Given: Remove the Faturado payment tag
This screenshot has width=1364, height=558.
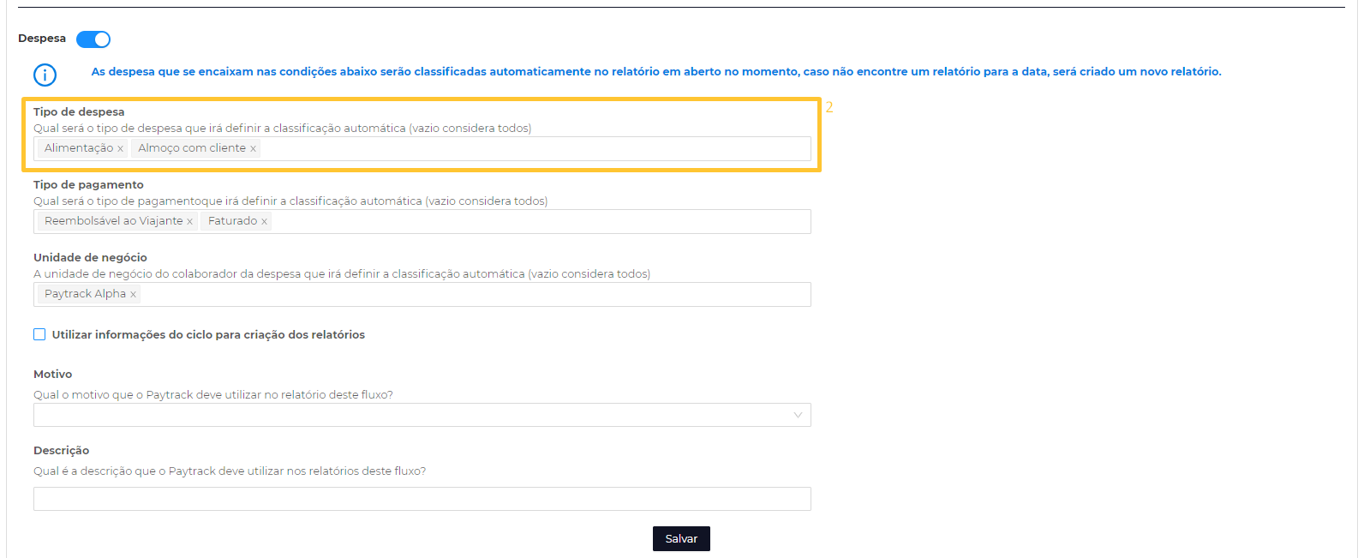Looking at the screenshot, I should 264,222.
